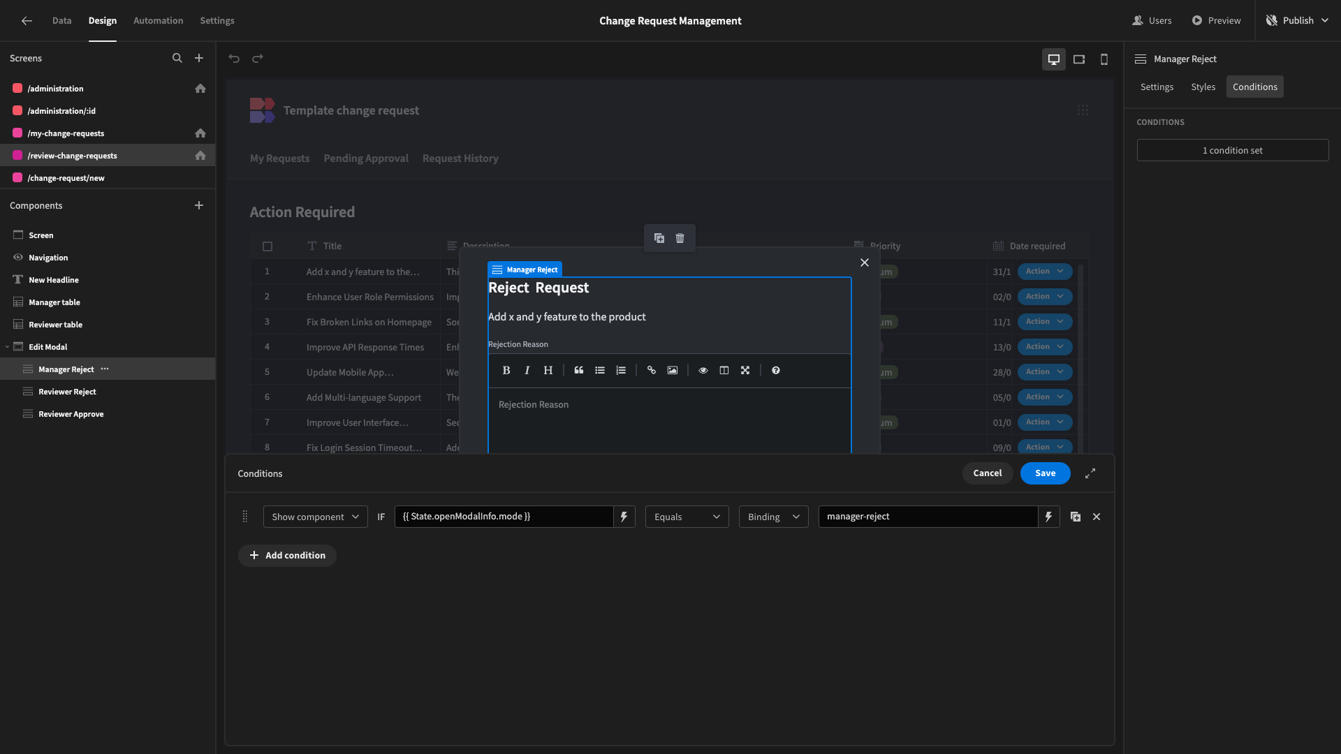Cancel the conditions drawer
1341x754 pixels.
[x=988, y=473]
